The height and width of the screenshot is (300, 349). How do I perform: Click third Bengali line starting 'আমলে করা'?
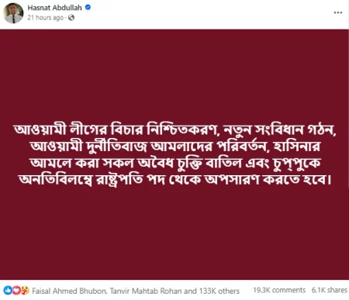(x=175, y=164)
